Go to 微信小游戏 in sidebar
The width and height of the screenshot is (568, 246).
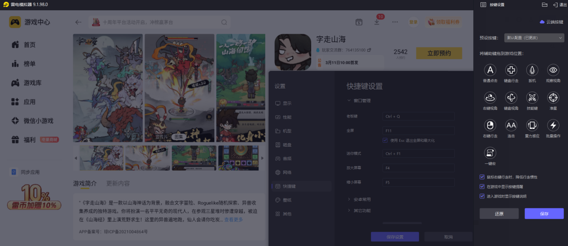(32, 121)
